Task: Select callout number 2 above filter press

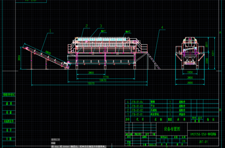Action: point(87,26)
